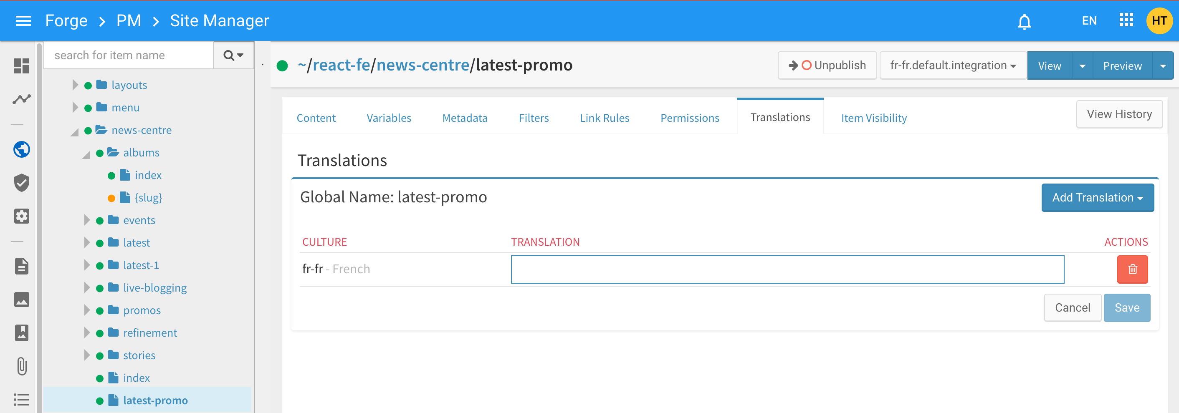Expand the latest-1 folder

point(87,265)
